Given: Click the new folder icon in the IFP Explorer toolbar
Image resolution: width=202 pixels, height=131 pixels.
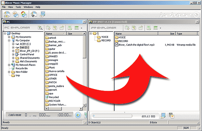Looking at the screenshot, I should click(141, 28).
